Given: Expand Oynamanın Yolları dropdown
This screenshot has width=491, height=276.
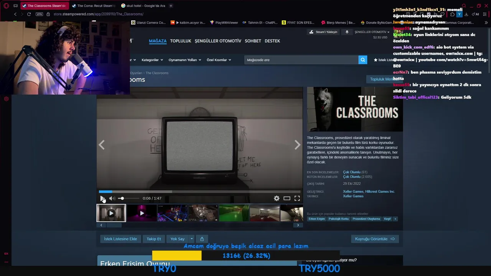Looking at the screenshot, I should tap(185, 60).
